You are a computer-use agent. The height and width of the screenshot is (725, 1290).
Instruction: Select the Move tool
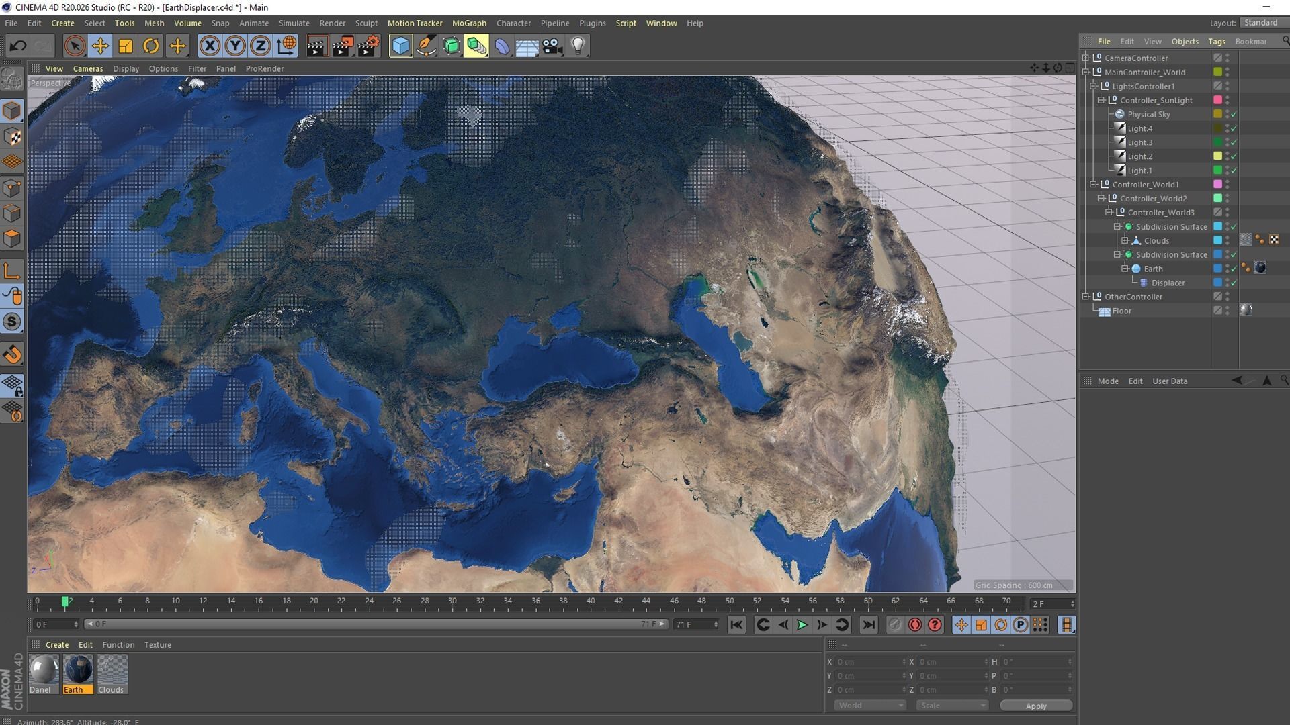(100, 46)
